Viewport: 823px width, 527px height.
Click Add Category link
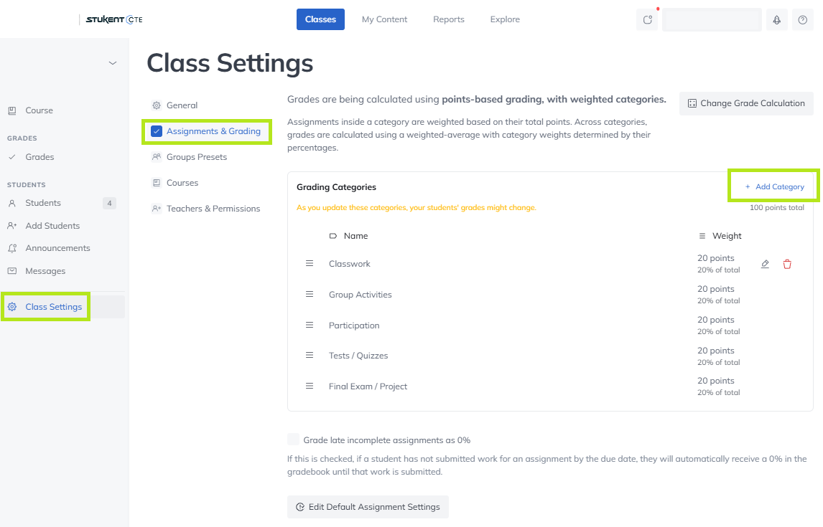coord(774,186)
